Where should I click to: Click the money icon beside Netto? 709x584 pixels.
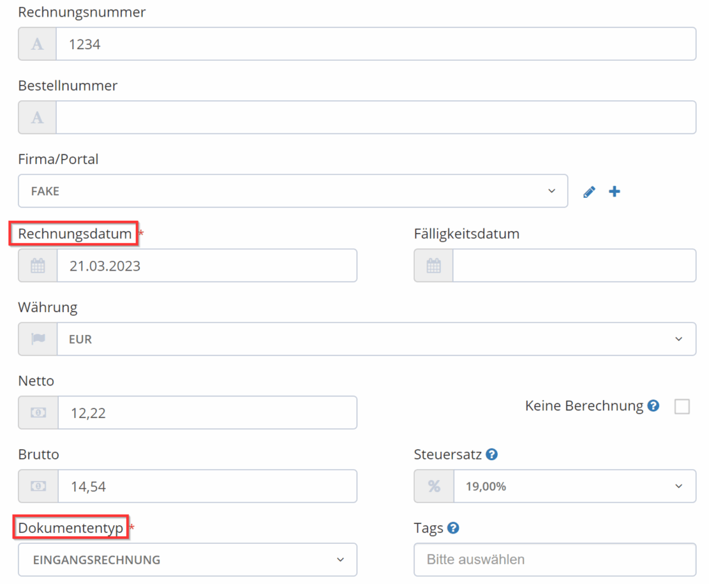click(x=39, y=412)
